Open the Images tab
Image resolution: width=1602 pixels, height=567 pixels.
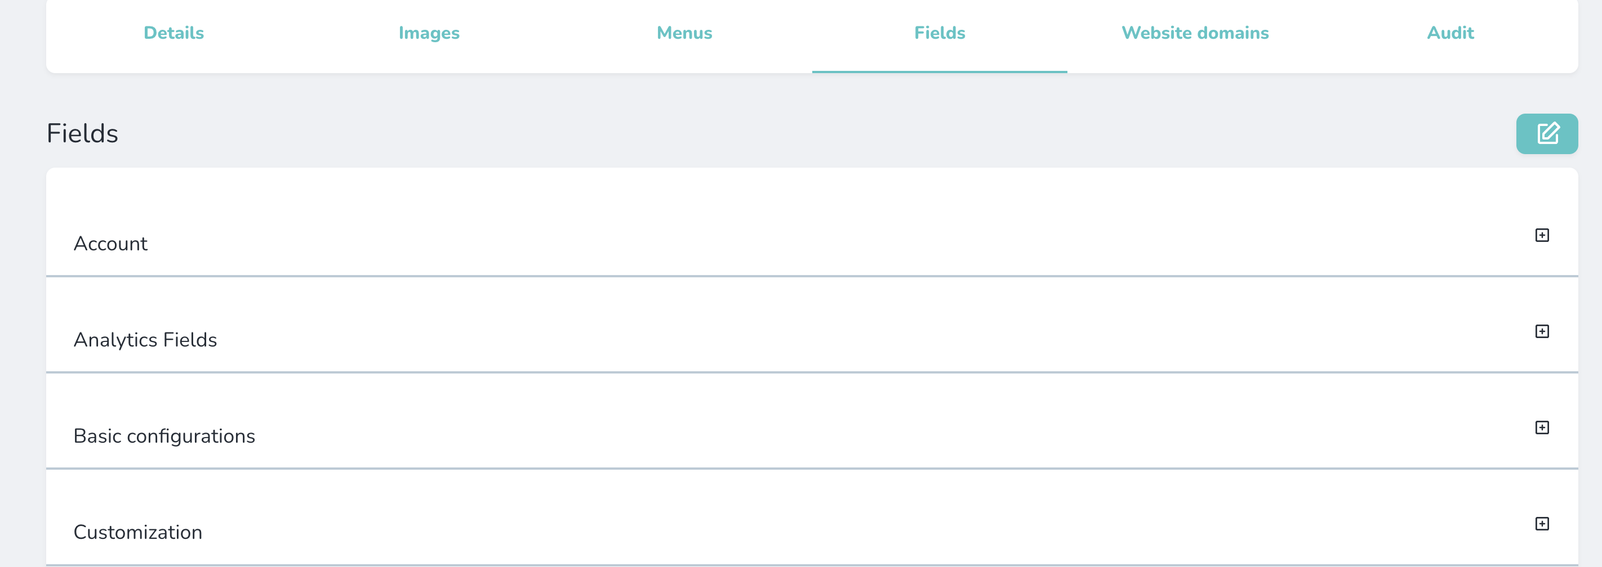point(429,33)
